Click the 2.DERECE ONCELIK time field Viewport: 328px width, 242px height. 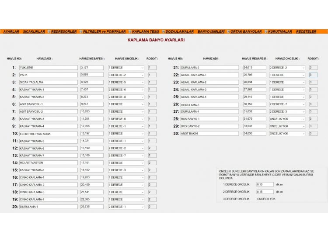(x=265, y=192)
